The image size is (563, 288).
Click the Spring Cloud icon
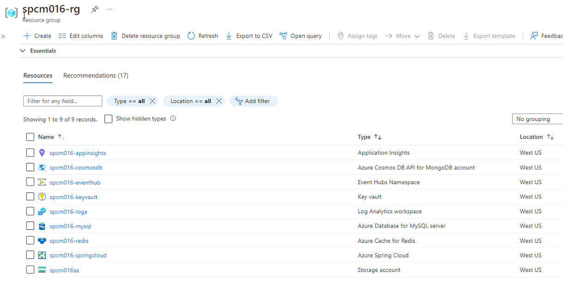coord(42,255)
